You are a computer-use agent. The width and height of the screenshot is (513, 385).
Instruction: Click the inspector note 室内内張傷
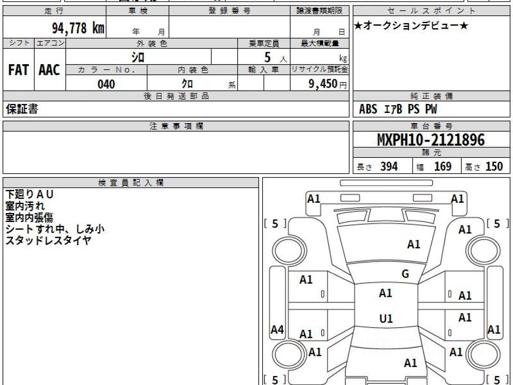[29, 217]
